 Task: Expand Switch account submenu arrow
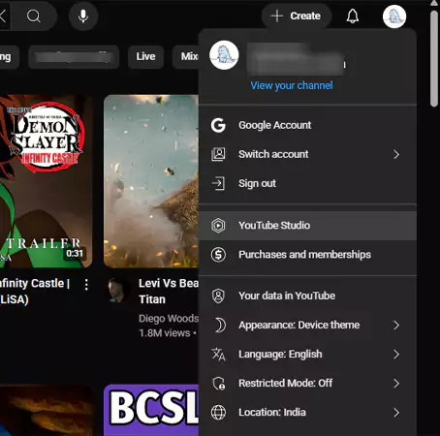396,154
